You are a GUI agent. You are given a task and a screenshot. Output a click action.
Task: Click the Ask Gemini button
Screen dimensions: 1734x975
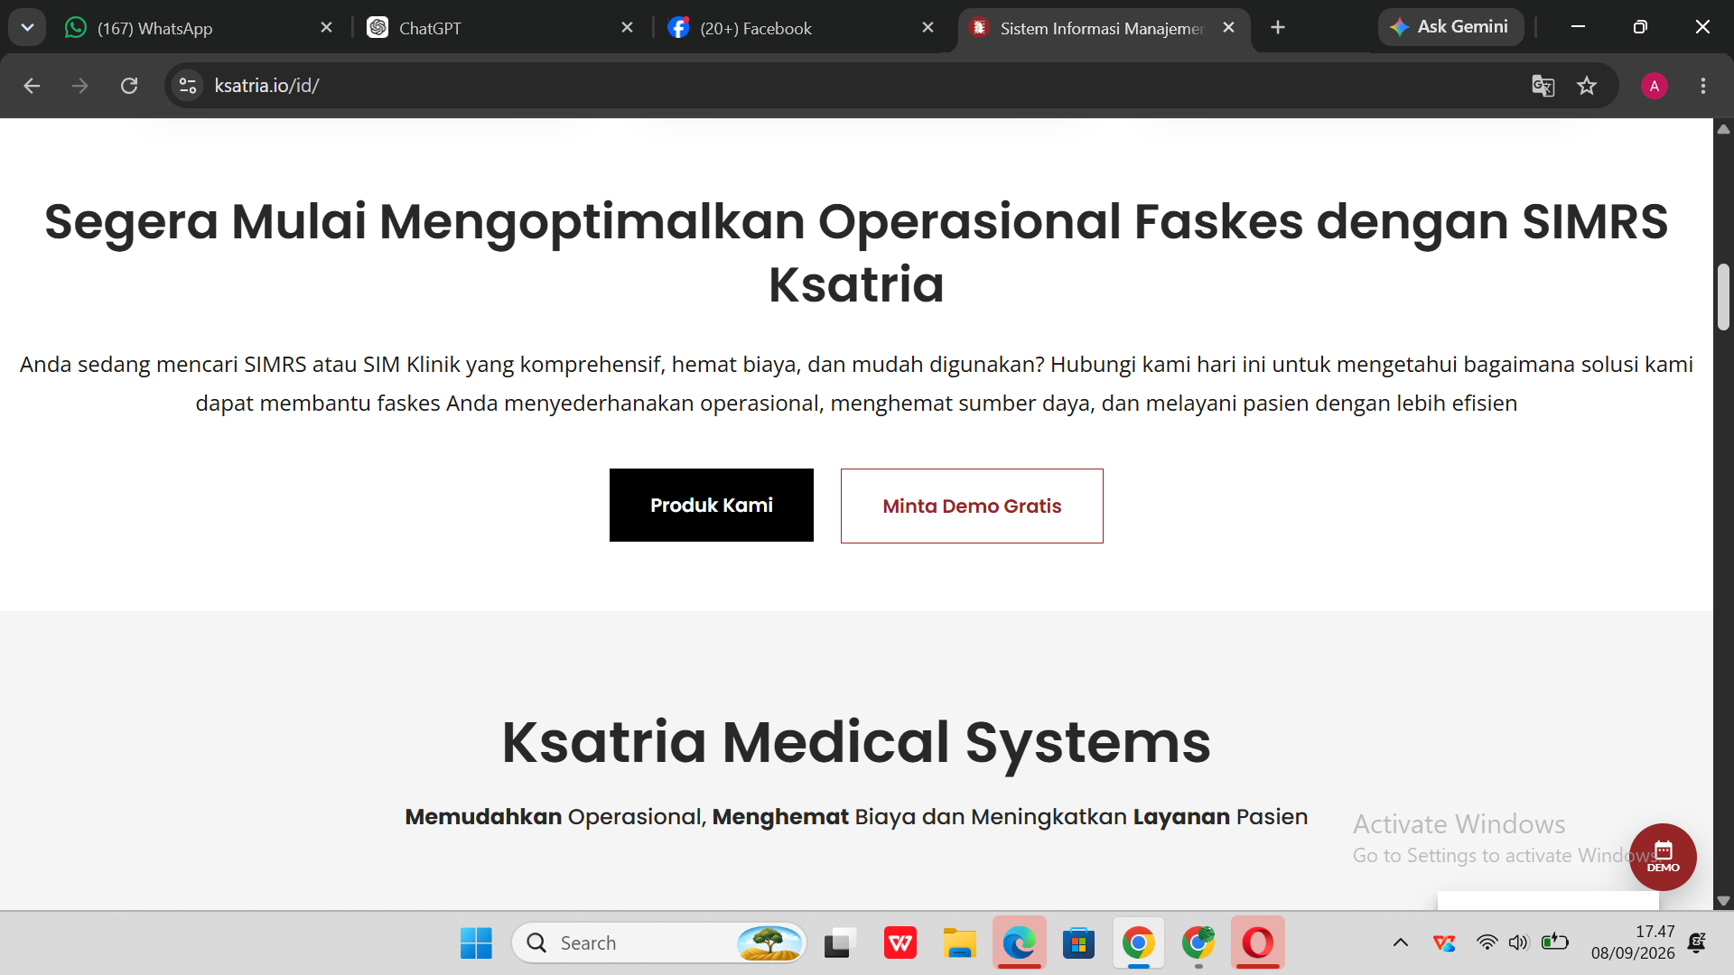point(1450,27)
